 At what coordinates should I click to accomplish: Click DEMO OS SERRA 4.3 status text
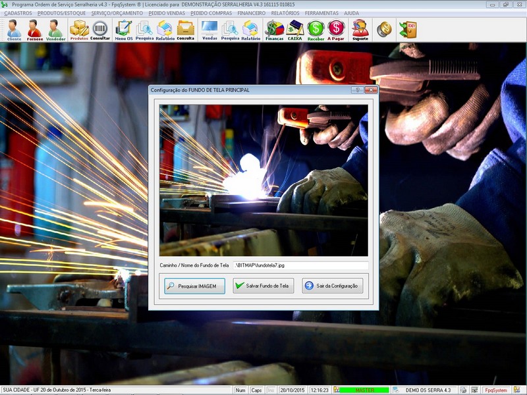tap(428, 390)
